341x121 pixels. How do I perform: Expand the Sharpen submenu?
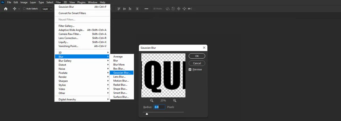(82, 81)
